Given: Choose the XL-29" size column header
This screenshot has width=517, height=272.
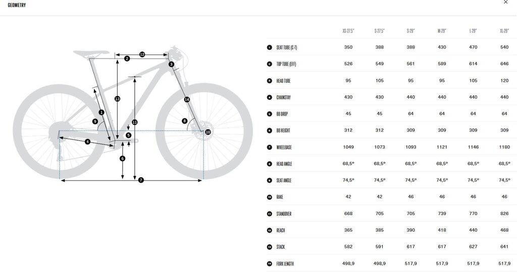Looking at the screenshot, I should point(504,31).
